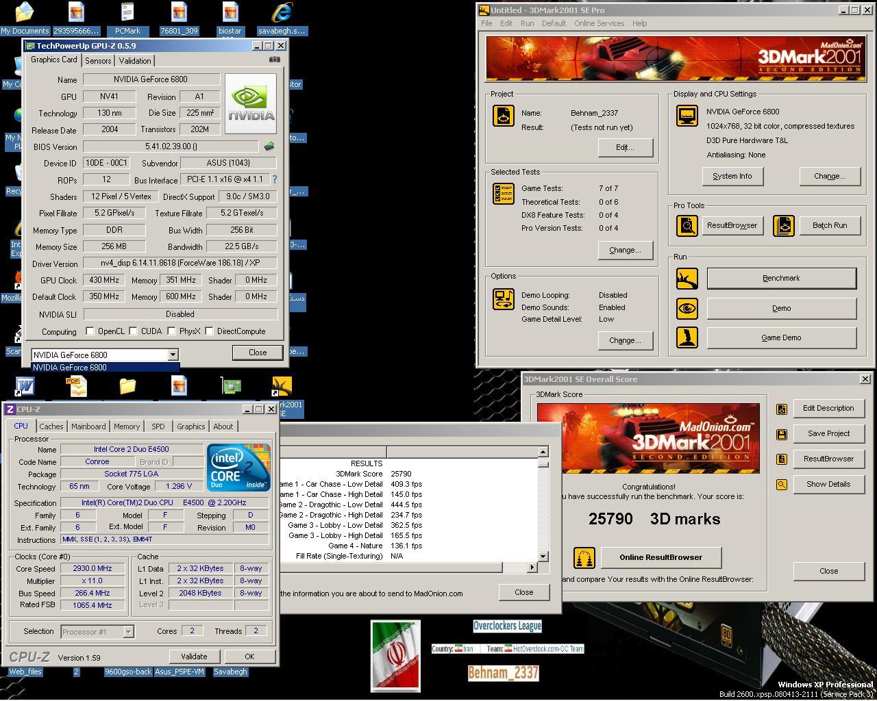Click the Selected Tests checklist icon
Screen dimensions: 877x701
pyautogui.click(x=504, y=194)
